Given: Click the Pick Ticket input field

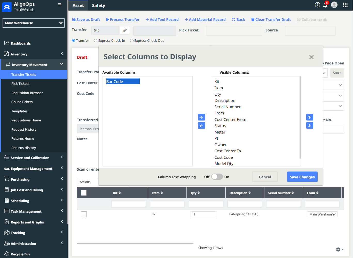Looking at the screenshot, I should (x=234, y=31).
